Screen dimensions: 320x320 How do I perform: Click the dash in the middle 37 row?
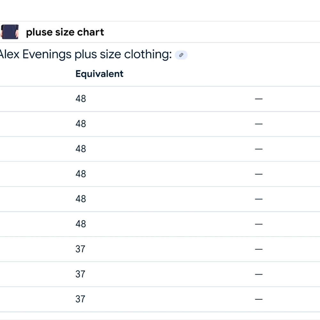[259, 274]
